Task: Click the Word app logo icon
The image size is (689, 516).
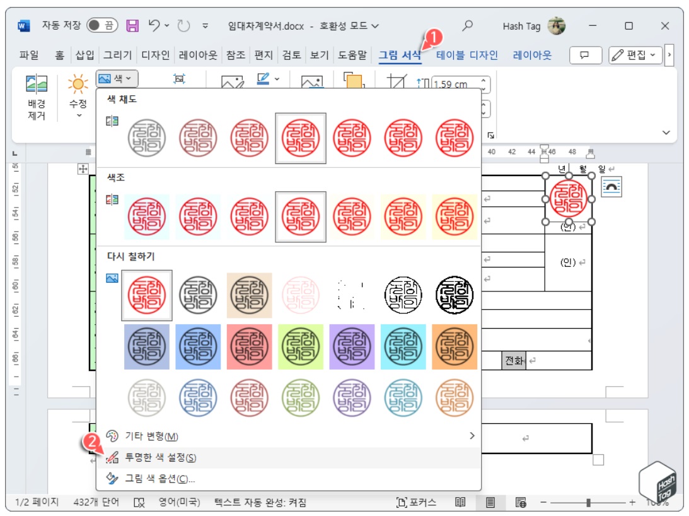Action: 24,26
